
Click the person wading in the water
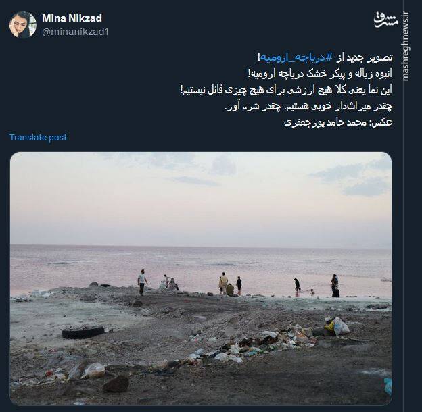click(297, 285)
